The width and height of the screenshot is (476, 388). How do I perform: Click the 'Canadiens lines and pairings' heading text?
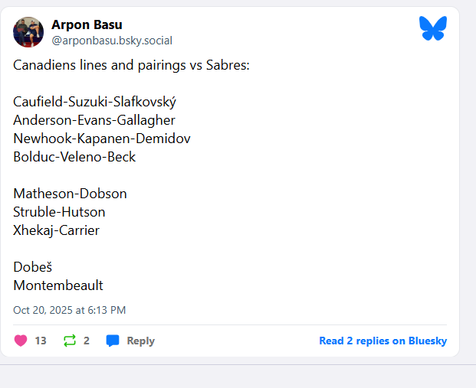[x=131, y=65]
